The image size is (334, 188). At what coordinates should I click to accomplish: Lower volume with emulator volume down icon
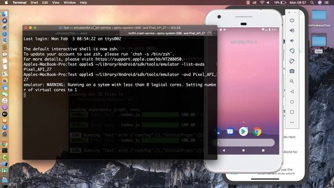pyautogui.click(x=292, y=41)
